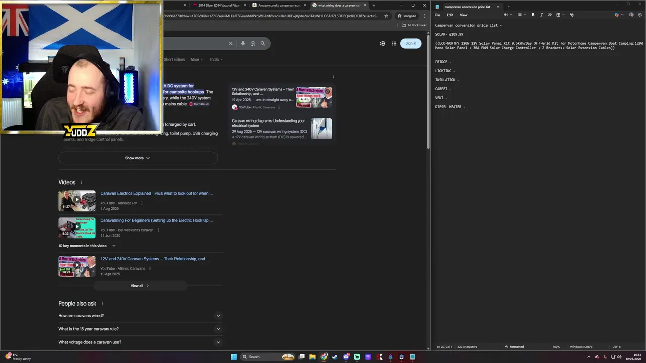The image size is (646, 363).
Task: Open Caravanning For Beginners video link
Action: [x=156, y=220]
